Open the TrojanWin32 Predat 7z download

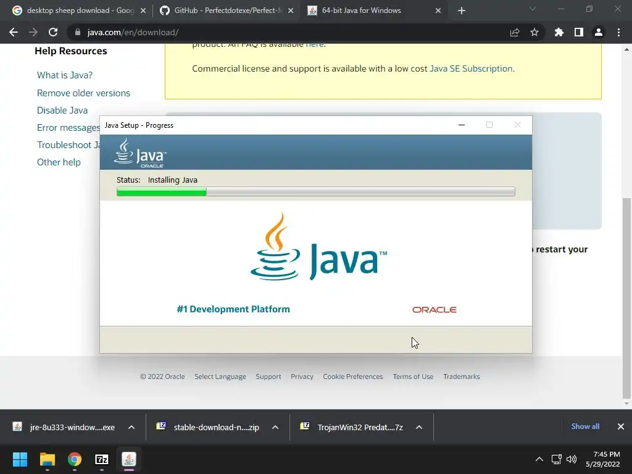point(352,427)
